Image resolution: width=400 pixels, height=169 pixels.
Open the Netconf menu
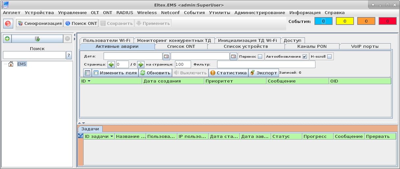(170, 13)
